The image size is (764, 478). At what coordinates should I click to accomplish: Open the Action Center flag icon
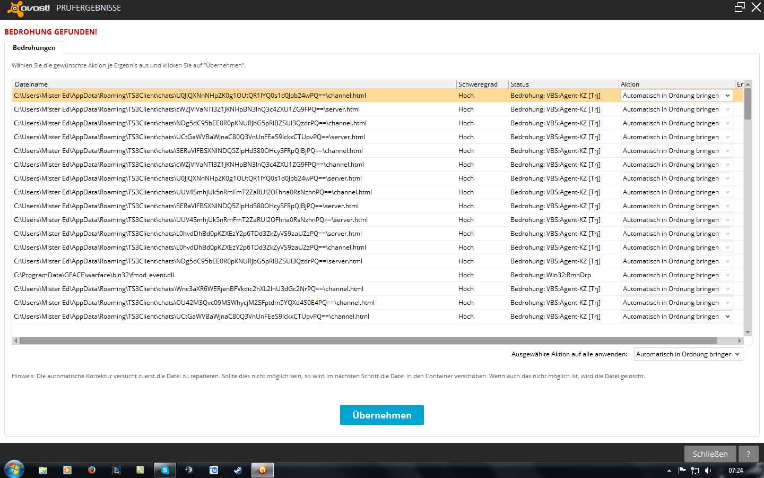pyautogui.click(x=682, y=471)
